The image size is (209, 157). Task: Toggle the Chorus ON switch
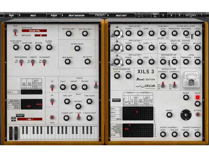pos(52,87)
